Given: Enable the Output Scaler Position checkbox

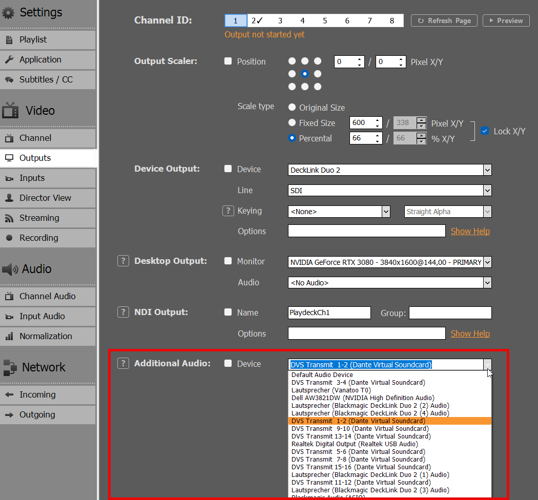Looking at the screenshot, I should [x=228, y=61].
